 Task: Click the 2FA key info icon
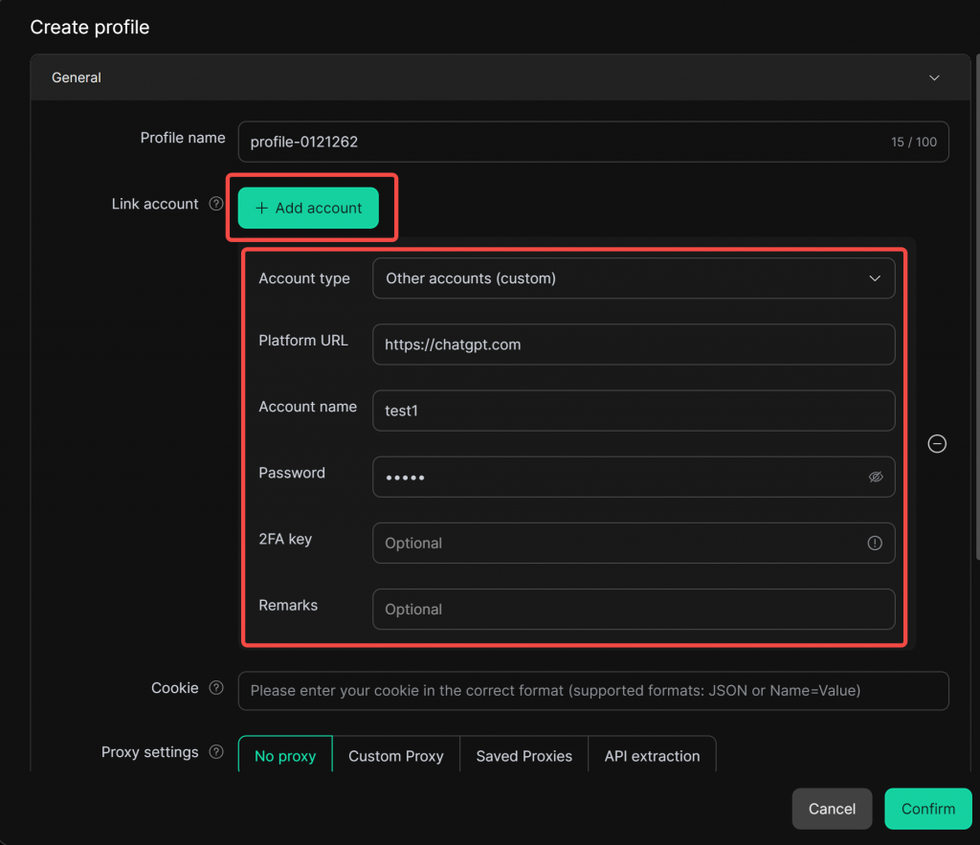tap(875, 543)
